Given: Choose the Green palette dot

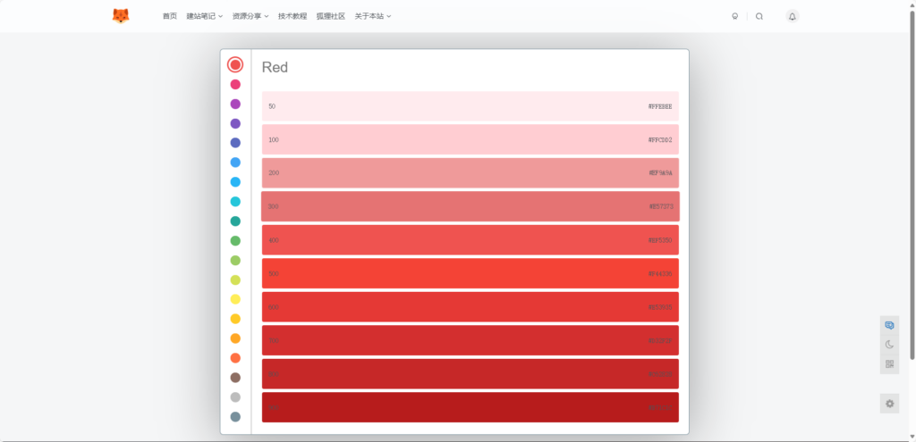Looking at the screenshot, I should [x=235, y=241].
